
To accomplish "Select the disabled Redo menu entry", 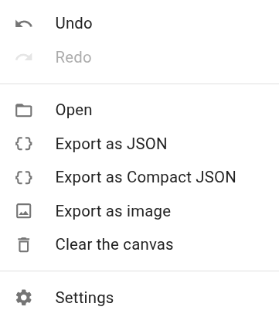I will (139, 57).
